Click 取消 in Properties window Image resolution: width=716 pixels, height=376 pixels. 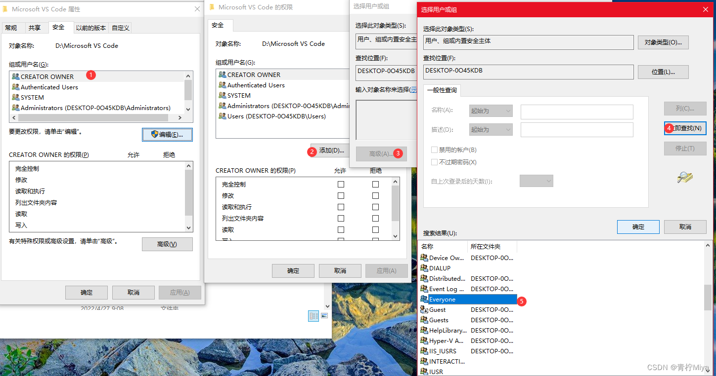coord(133,292)
